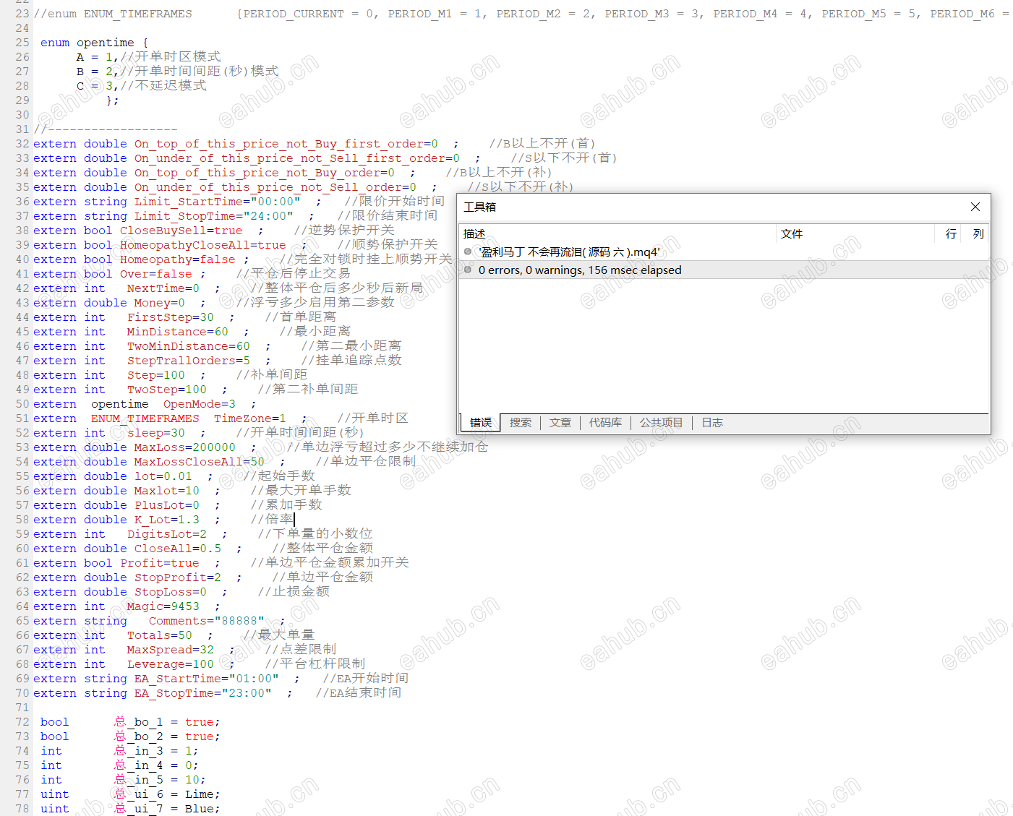Image resolution: width=1013 pixels, height=816 pixels.
Task: Click the comment '//不延迟模式' in the code
Action: (x=163, y=86)
